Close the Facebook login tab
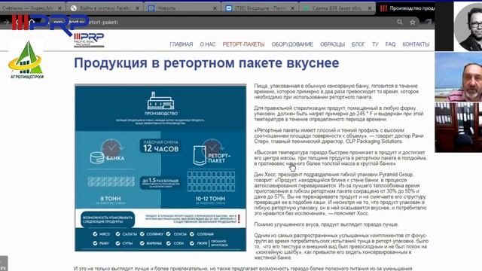482x271 pixels. (137, 8)
